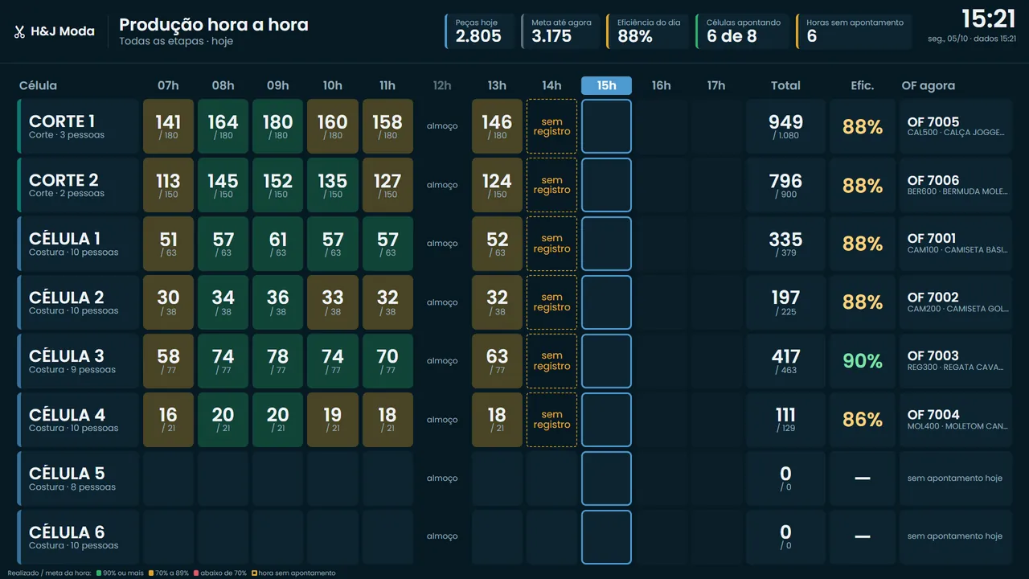Select the CORTE 2 row label
This screenshot has width=1029, height=579.
(x=78, y=185)
